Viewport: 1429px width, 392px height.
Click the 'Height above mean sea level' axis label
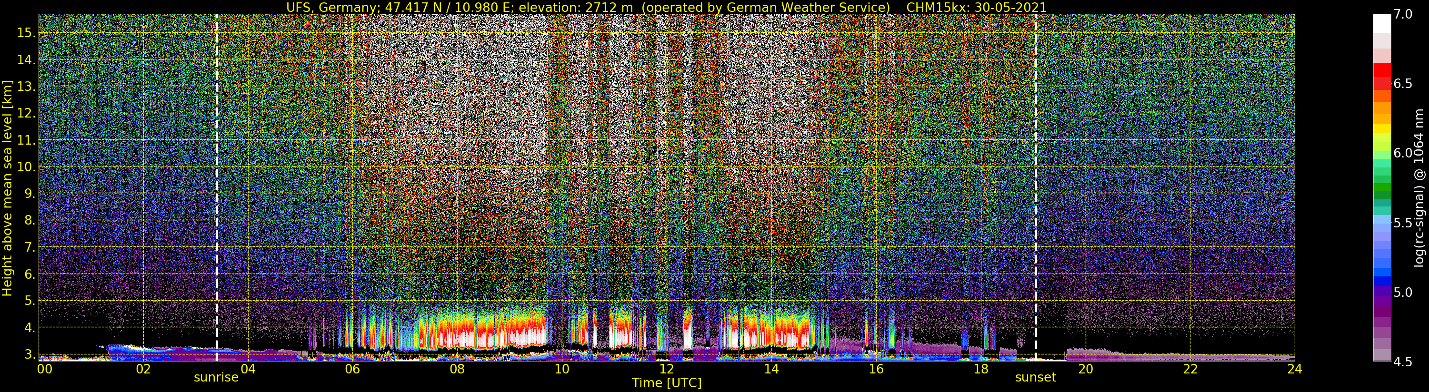[7, 187]
